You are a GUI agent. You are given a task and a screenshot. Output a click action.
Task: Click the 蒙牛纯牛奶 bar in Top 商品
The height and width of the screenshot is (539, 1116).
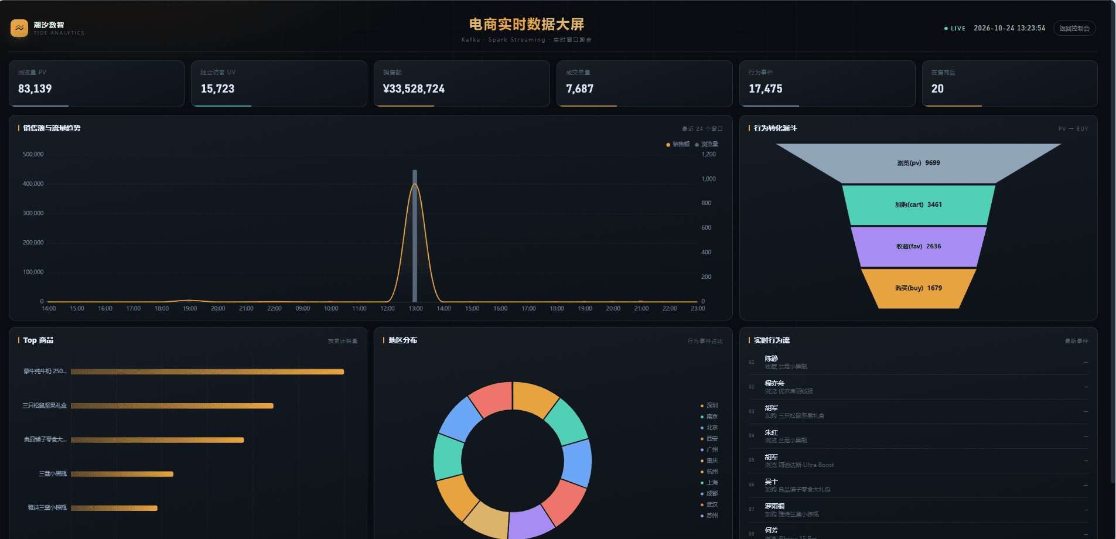(207, 371)
